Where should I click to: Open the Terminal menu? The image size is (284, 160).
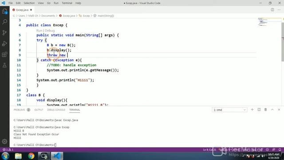point(67,3)
